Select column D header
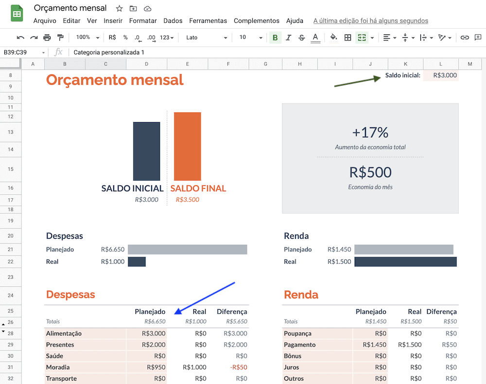Image resolution: width=486 pixels, height=384 pixels. 147,64
